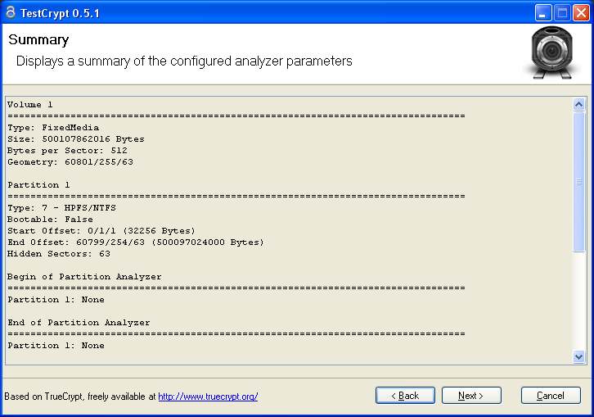Click the 'Size: 500107862016 Bytes' line
594x417 pixels.
point(76,139)
